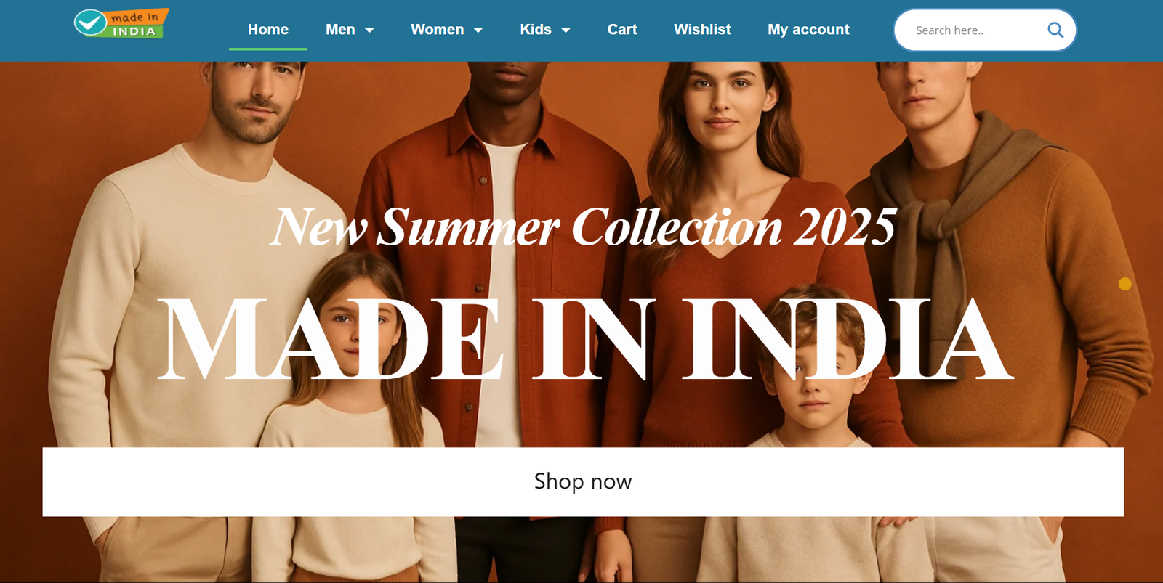Expand the caret arrow beside Men
1163x583 pixels.
pos(369,30)
